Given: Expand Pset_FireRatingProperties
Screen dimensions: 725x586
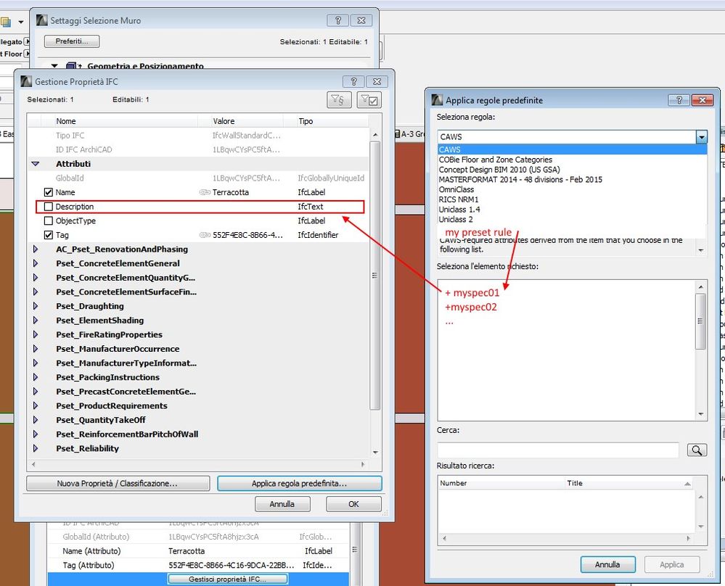Looking at the screenshot, I should tap(36, 334).
